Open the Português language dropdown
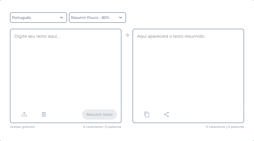The height and width of the screenshot is (141, 254). (38, 18)
